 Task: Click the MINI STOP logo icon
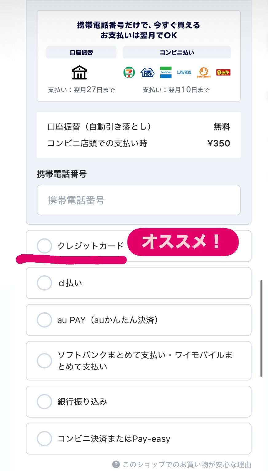(147, 73)
